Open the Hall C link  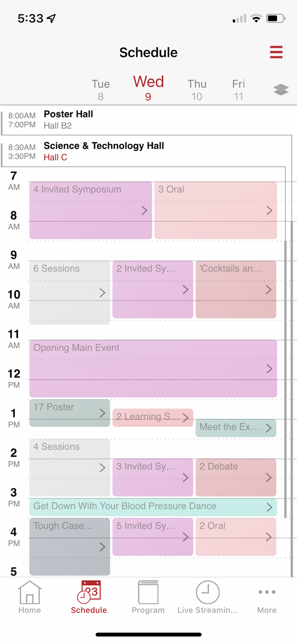(x=55, y=157)
